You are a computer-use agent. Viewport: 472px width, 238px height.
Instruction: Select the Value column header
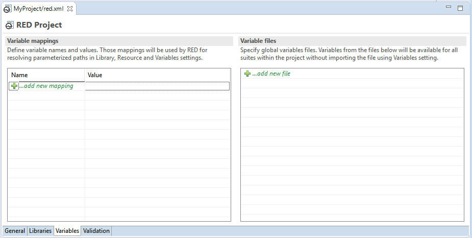pos(158,75)
